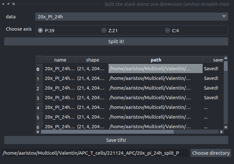Click the Choose directory button

(211, 153)
